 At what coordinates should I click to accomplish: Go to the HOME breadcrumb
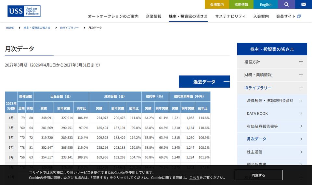coord(10,28)
